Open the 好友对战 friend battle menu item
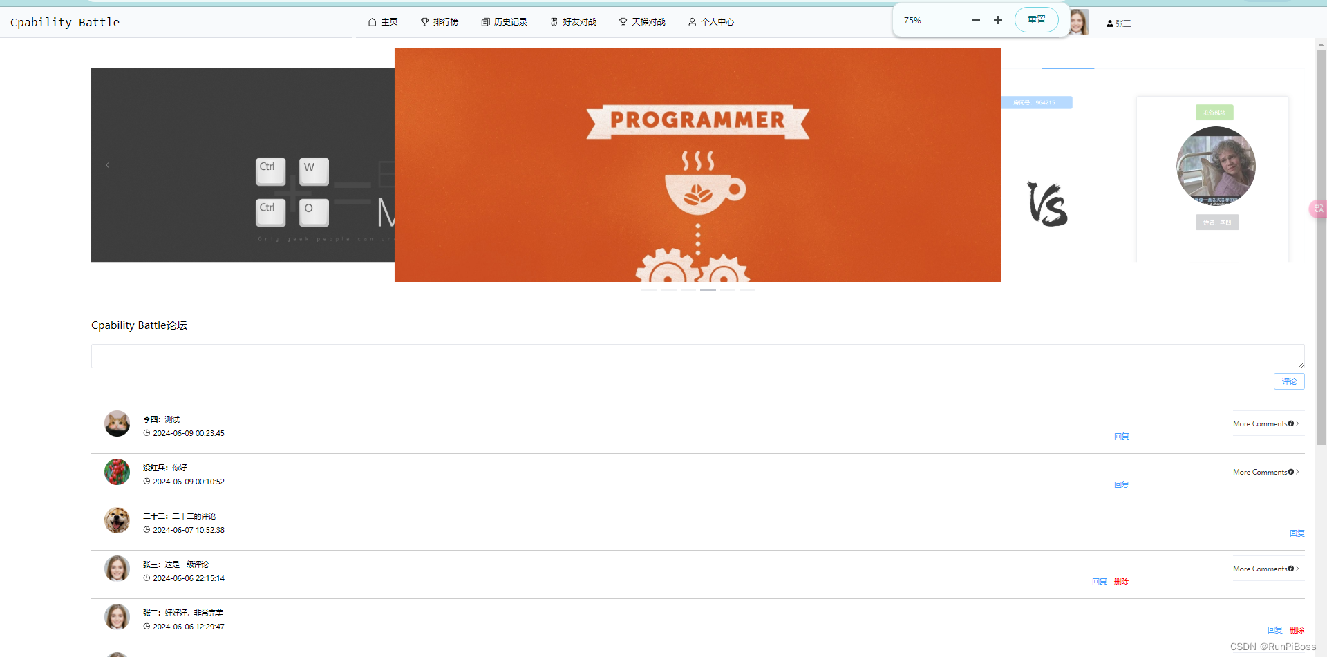This screenshot has height=657, width=1327. tap(573, 22)
